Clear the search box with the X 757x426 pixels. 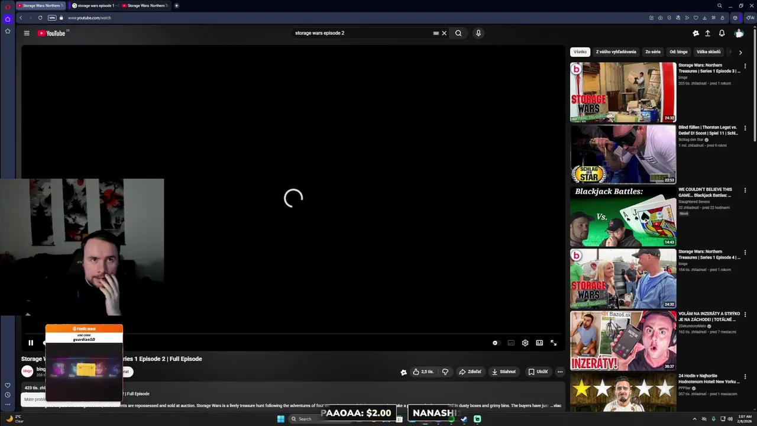point(444,33)
